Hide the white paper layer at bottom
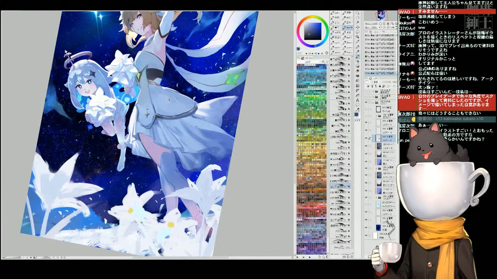Image resolution: width=497 pixels, height=279 pixels. click(366, 236)
